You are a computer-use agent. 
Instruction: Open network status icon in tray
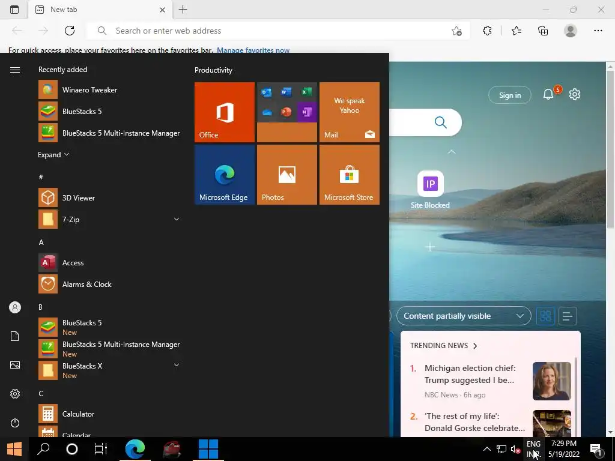[x=501, y=449]
